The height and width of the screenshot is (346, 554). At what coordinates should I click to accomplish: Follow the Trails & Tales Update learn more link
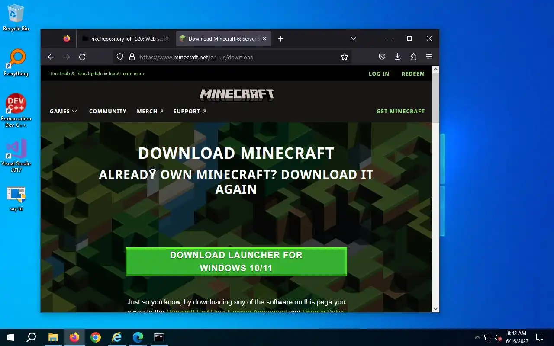pyautogui.click(x=97, y=74)
